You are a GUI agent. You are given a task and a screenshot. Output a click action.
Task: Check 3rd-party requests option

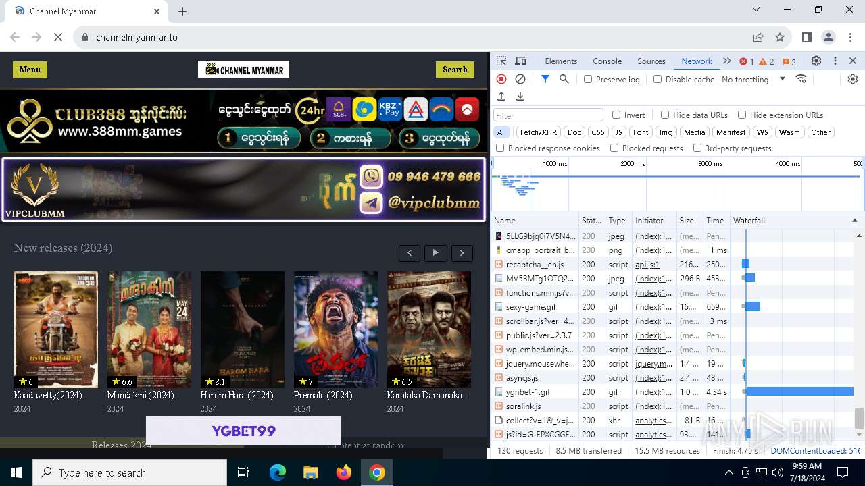[x=697, y=148]
